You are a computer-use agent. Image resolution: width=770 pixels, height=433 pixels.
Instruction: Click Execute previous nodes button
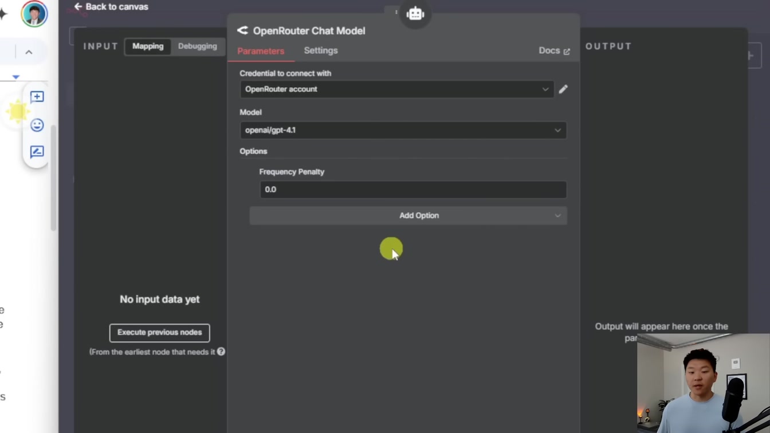click(159, 333)
